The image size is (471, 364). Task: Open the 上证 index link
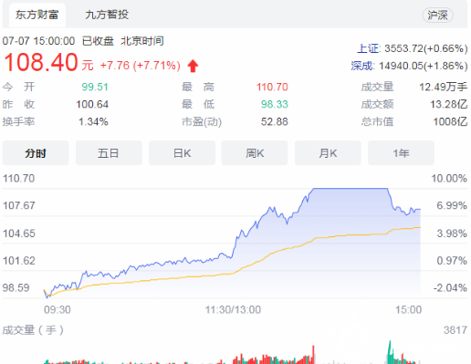click(368, 48)
